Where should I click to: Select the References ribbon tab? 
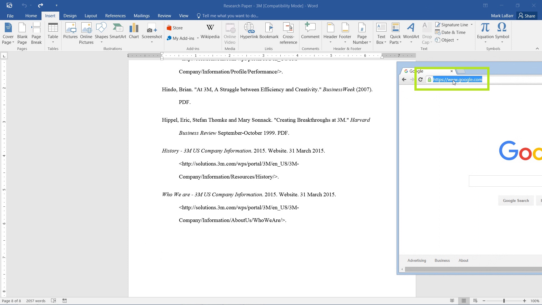tap(115, 16)
